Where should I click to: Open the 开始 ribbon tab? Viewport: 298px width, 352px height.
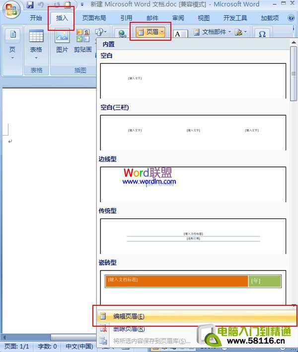point(36,18)
